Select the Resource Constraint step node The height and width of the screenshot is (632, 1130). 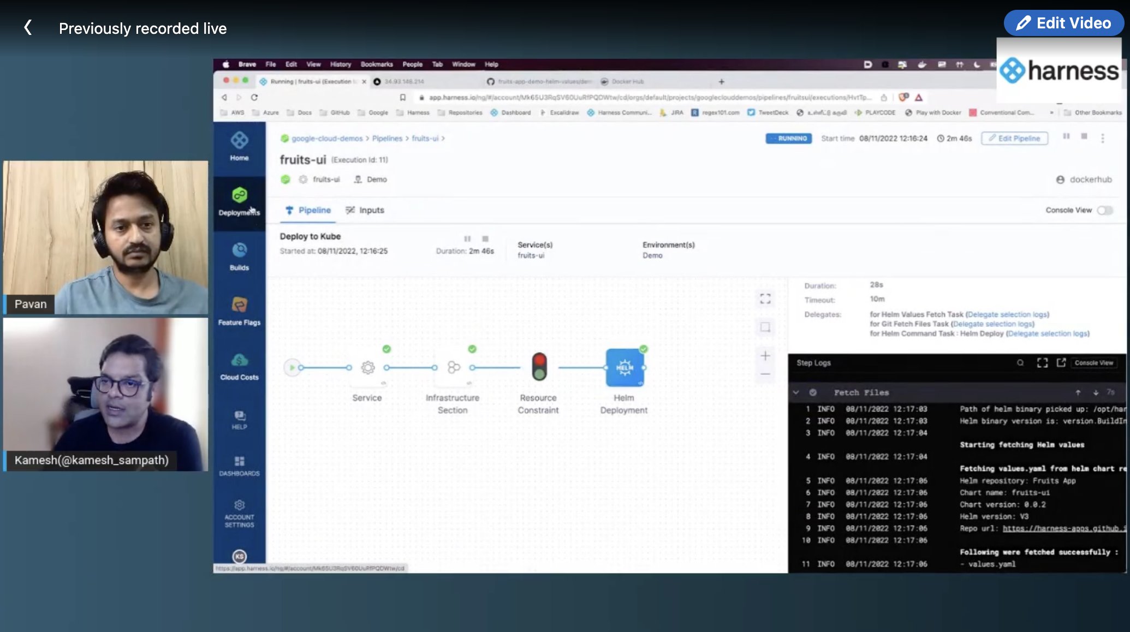click(x=539, y=366)
